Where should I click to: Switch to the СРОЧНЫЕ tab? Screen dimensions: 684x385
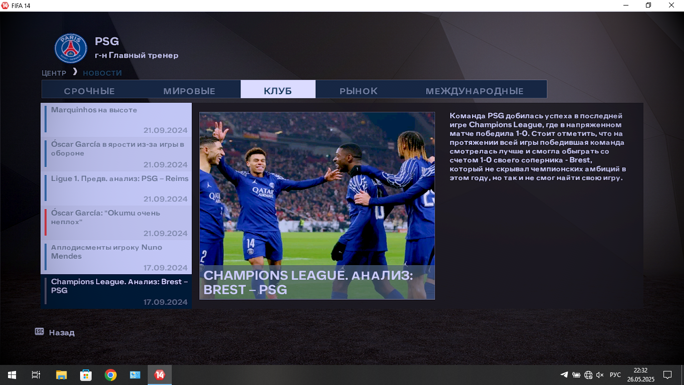90,91
